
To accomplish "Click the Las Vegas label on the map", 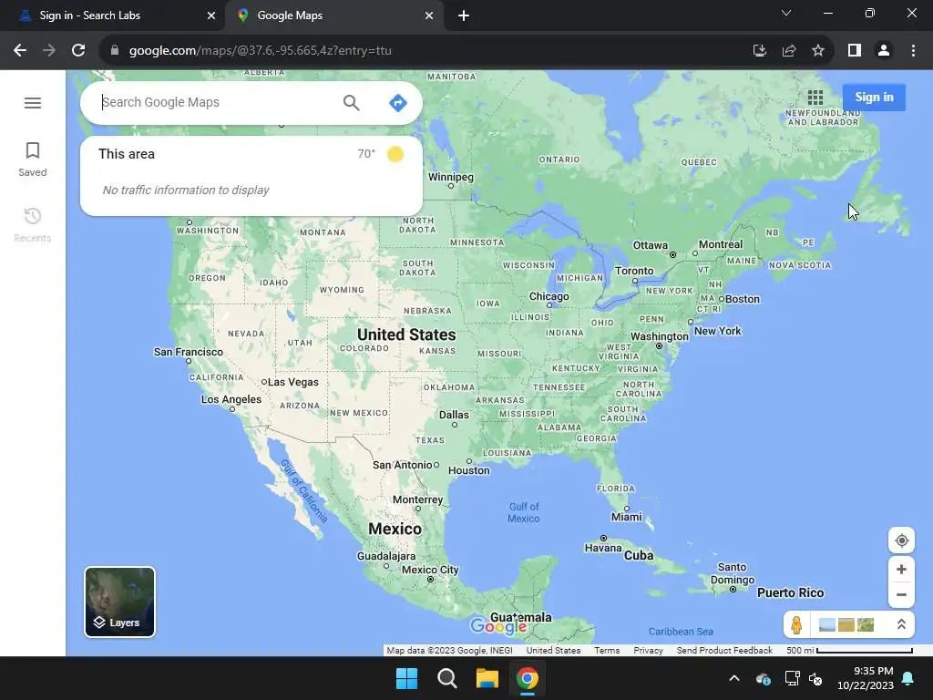I will coord(292,382).
